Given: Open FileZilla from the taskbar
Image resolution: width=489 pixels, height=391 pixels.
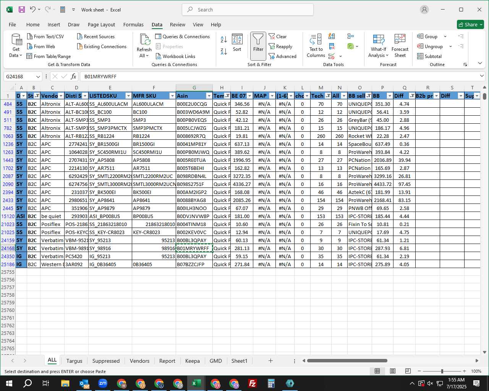Looking at the screenshot, I should coord(252,383).
